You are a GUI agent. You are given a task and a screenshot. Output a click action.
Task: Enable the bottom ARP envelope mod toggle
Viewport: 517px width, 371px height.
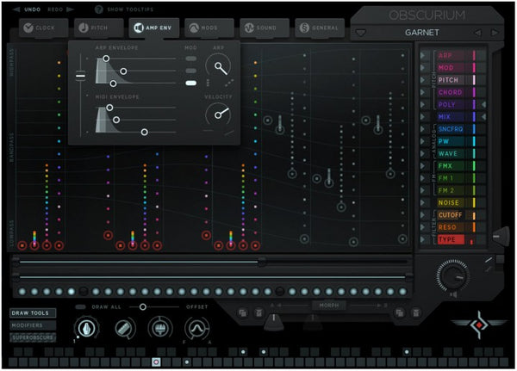click(x=190, y=83)
